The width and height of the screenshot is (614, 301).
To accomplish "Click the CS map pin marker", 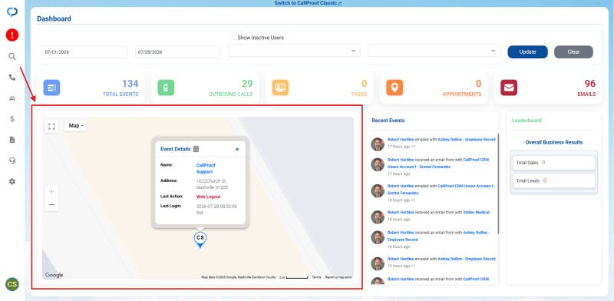I will tap(200, 240).
